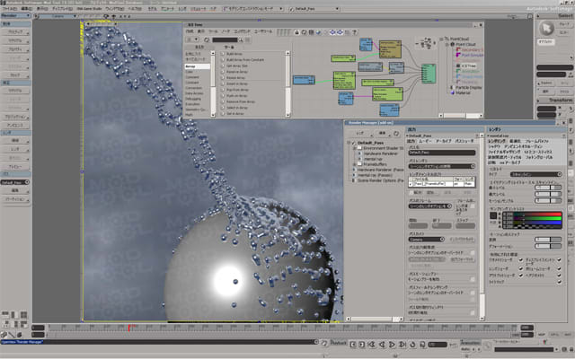Screen dimensions: 575x359
Task: Open the コンパウンド menu in ICE Tree
Action: click(x=242, y=32)
